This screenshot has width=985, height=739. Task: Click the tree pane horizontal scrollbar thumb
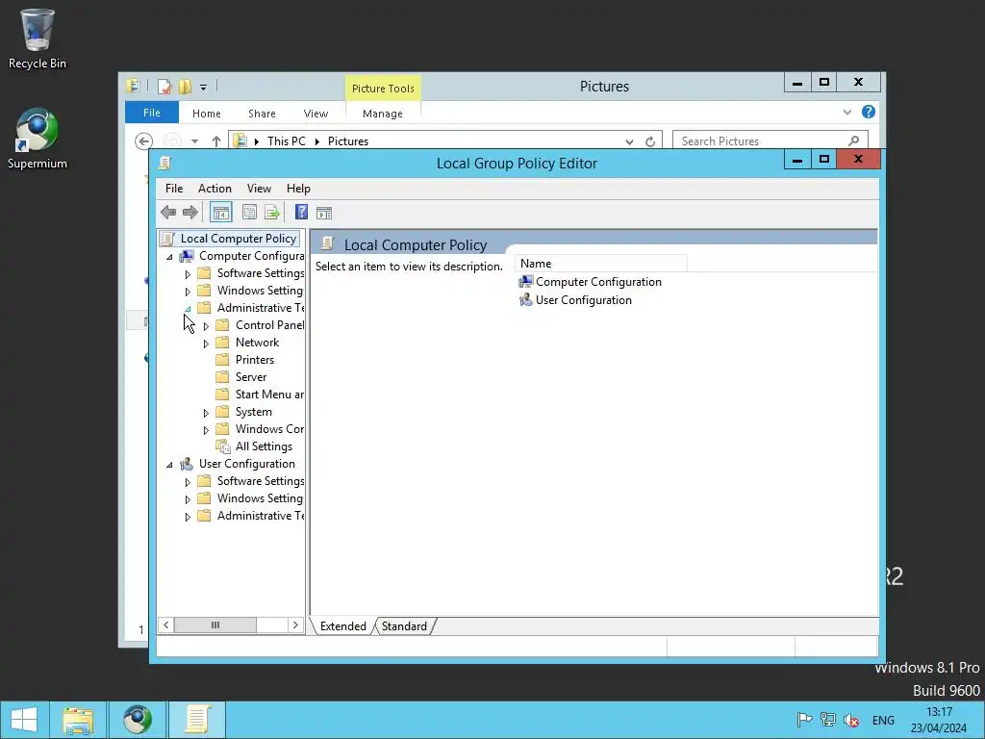coord(215,625)
